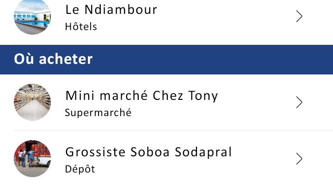View the supermarket aisle image for Chez Tony

32,102
